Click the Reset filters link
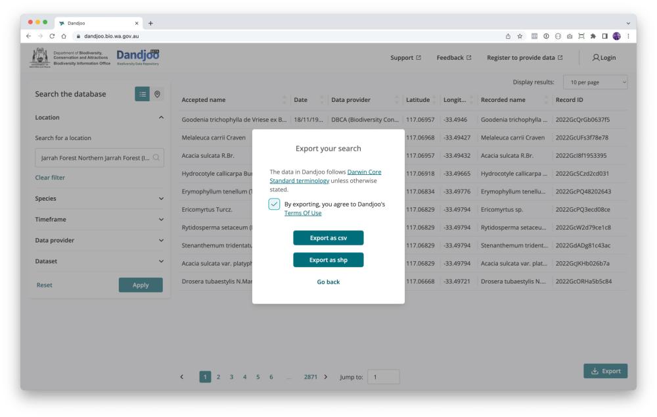 45,285
